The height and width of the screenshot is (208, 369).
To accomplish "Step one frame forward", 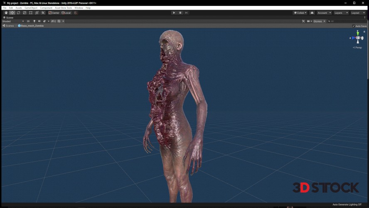I will click(x=187, y=13).
